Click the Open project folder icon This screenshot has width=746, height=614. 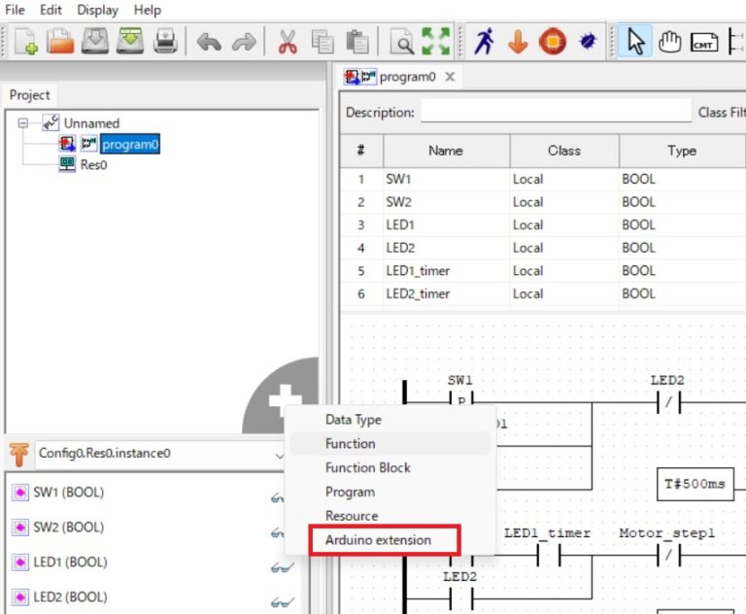[60, 42]
